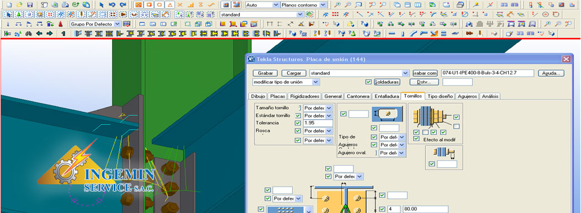Click the green left arrow icon

(x=39, y=33)
